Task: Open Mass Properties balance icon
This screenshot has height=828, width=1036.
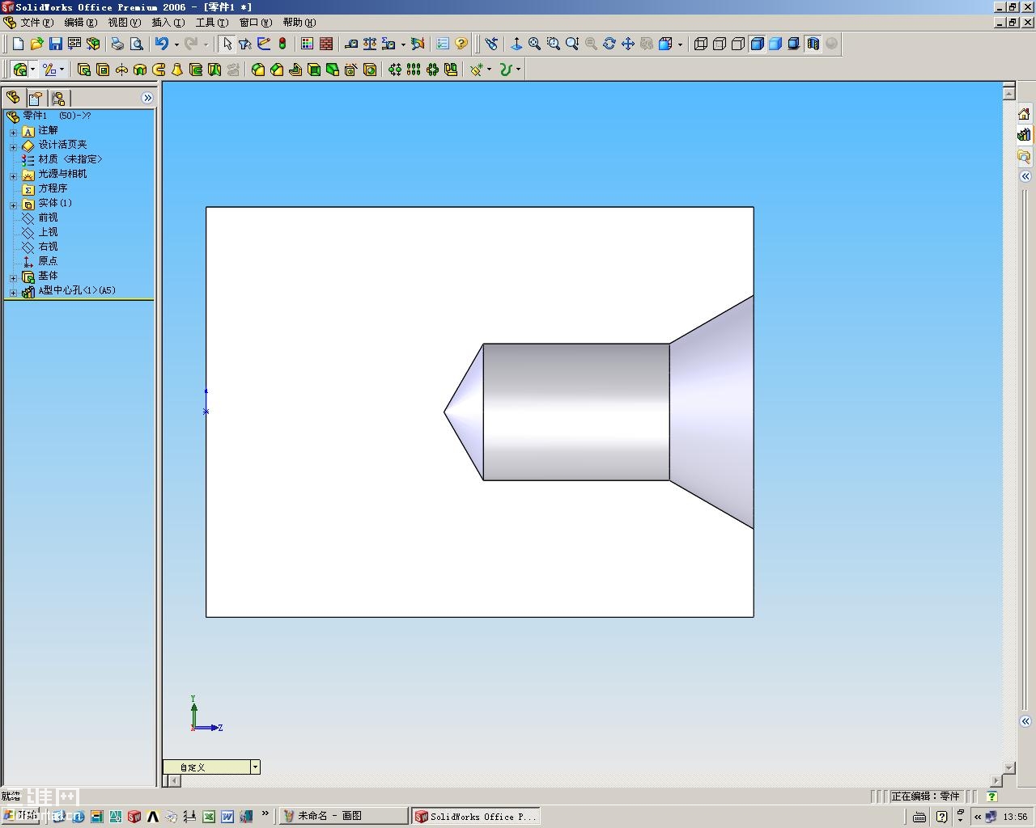Action: coord(370,44)
